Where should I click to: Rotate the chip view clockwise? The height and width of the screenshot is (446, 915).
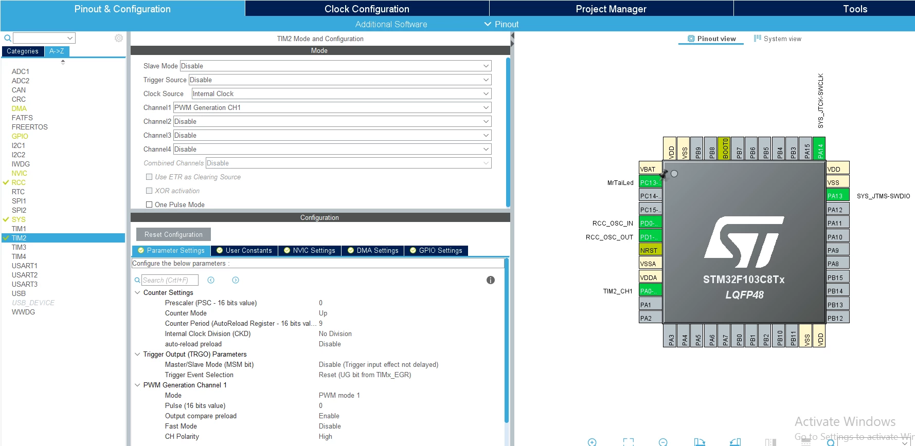pos(699,442)
